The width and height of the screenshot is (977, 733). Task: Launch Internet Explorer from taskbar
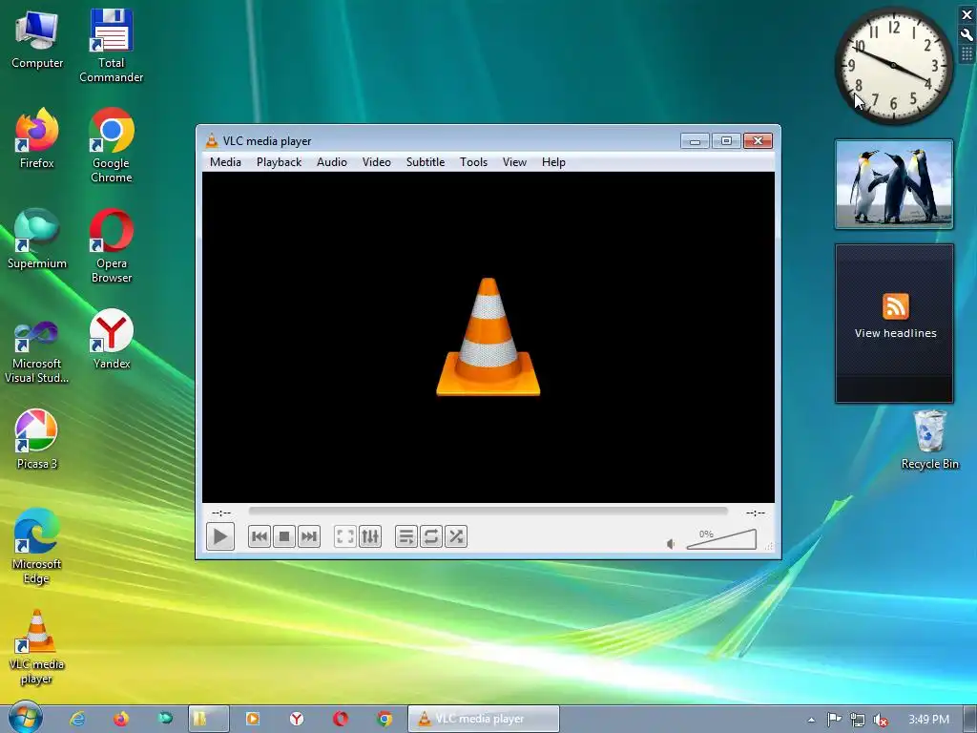point(77,719)
